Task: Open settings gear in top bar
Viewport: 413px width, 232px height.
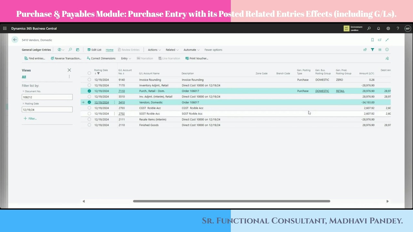Action: pyautogui.click(x=388, y=28)
